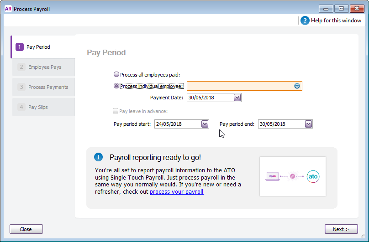Expand the Payment Date calendar dropdown

(237, 98)
